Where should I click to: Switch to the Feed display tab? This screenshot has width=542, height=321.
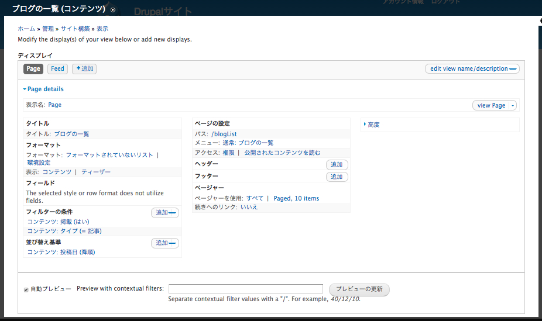(x=57, y=69)
